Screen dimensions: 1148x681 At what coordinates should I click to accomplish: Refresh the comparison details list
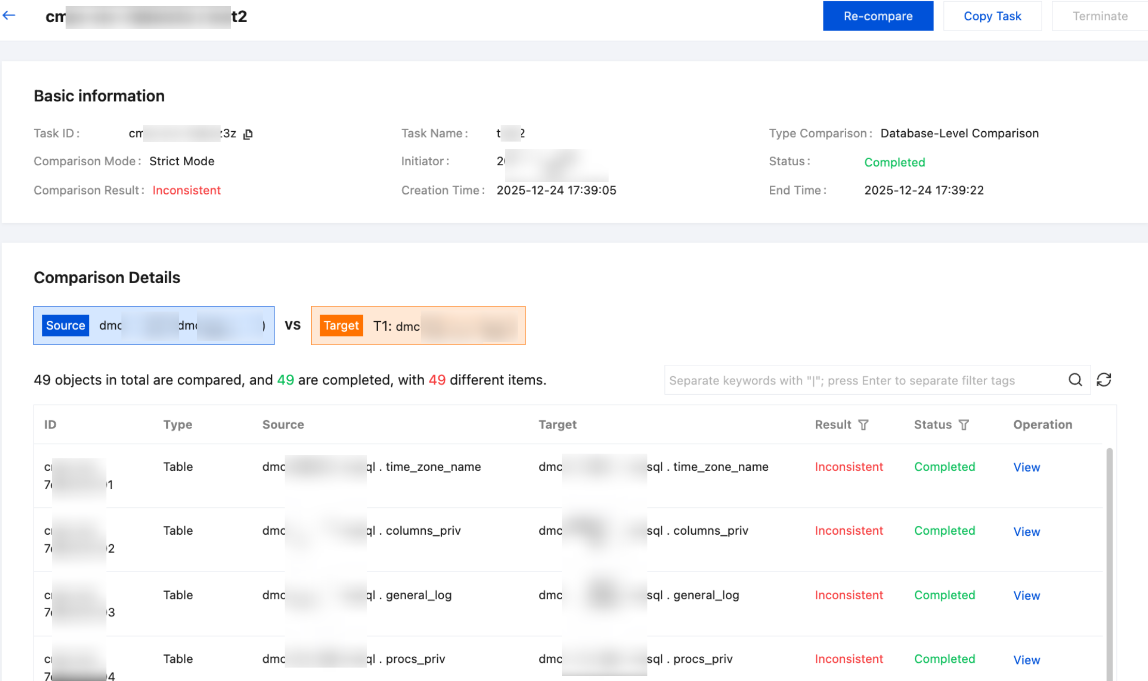click(1104, 380)
